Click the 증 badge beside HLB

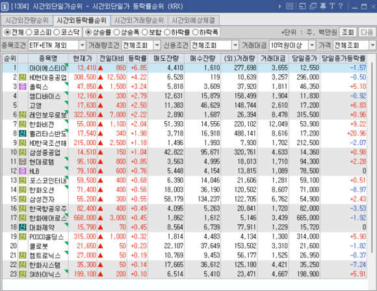[x=23, y=171]
